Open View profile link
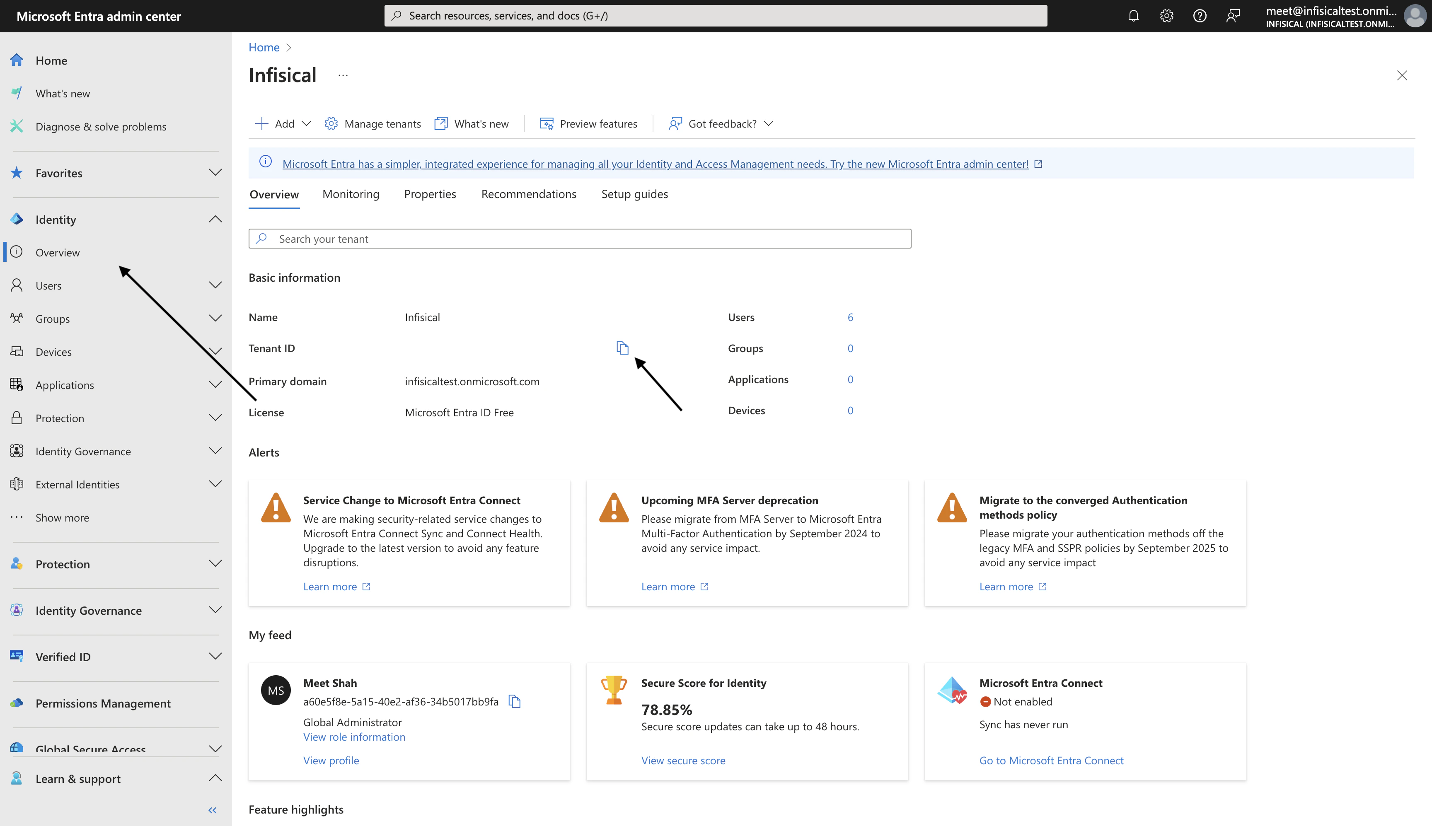This screenshot has width=1432, height=826. pyautogui.click(x=331, y=761)
